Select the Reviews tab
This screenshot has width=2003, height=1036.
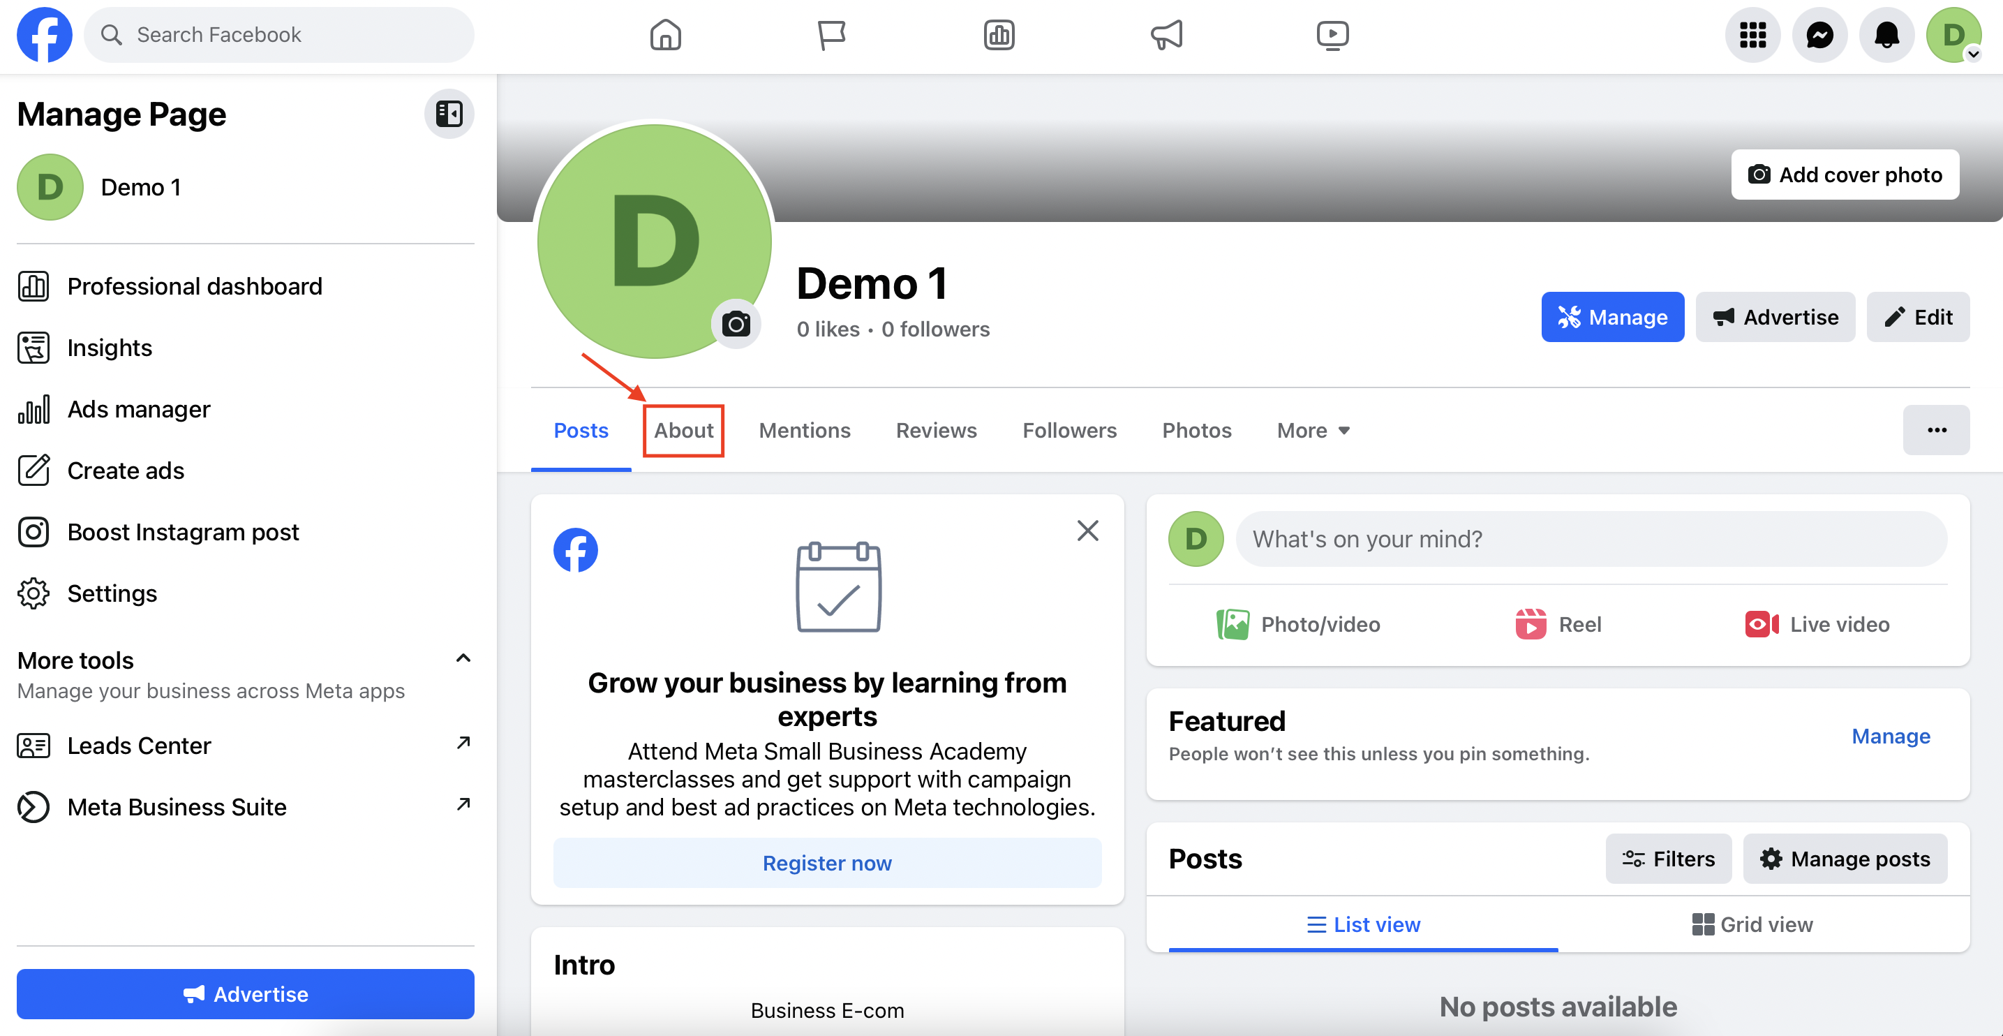[936, 430]
